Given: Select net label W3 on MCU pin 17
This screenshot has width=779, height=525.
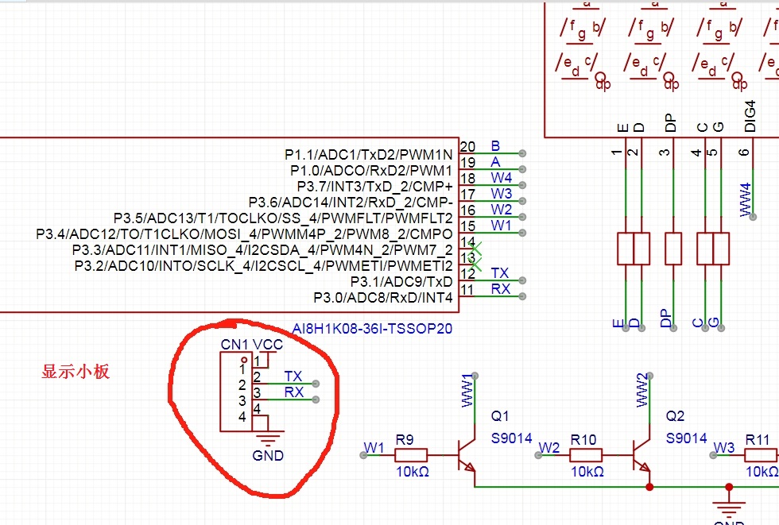Looking at the screenshot, I should click(502, 194).
